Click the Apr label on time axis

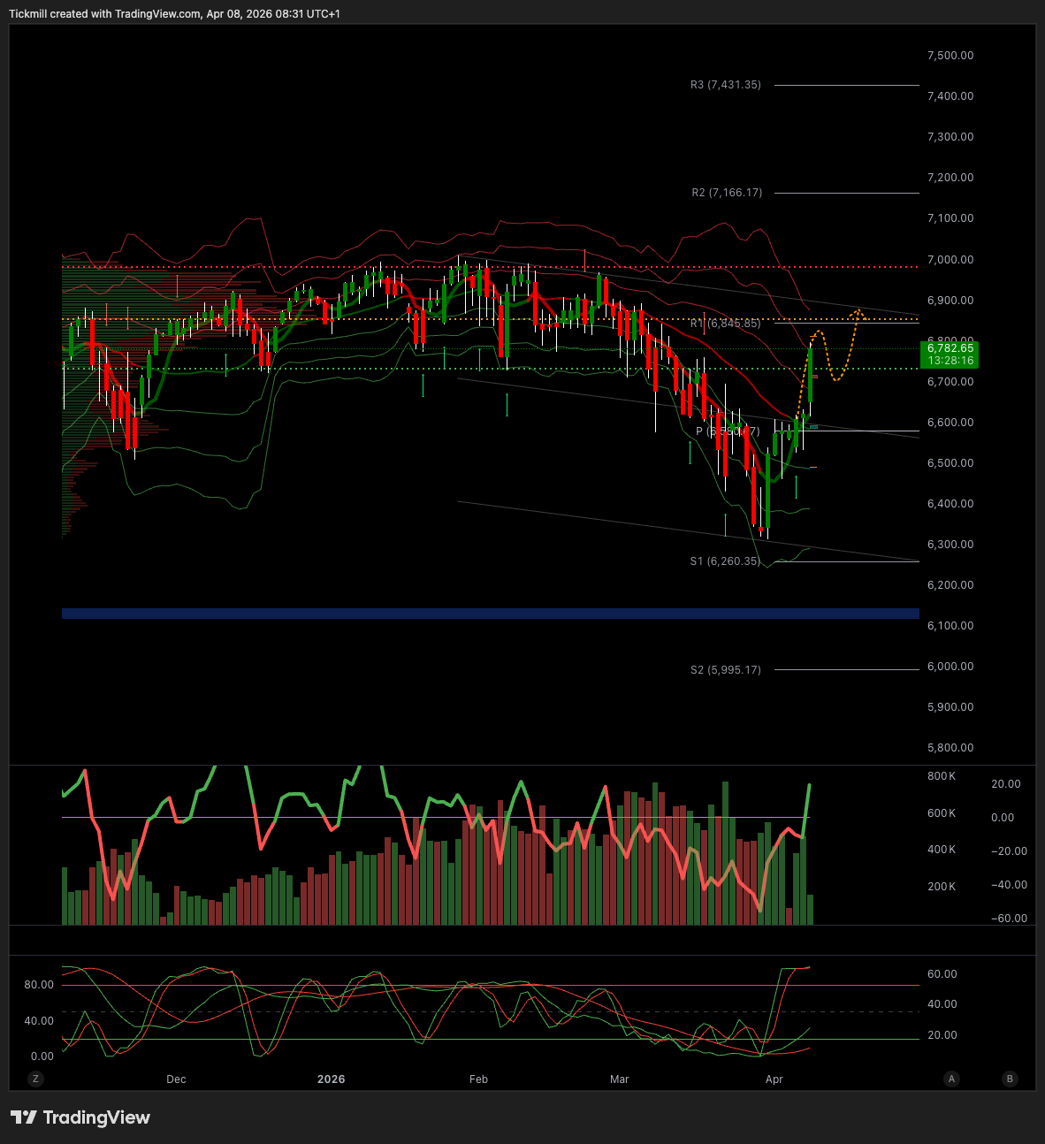[774, 1079]
